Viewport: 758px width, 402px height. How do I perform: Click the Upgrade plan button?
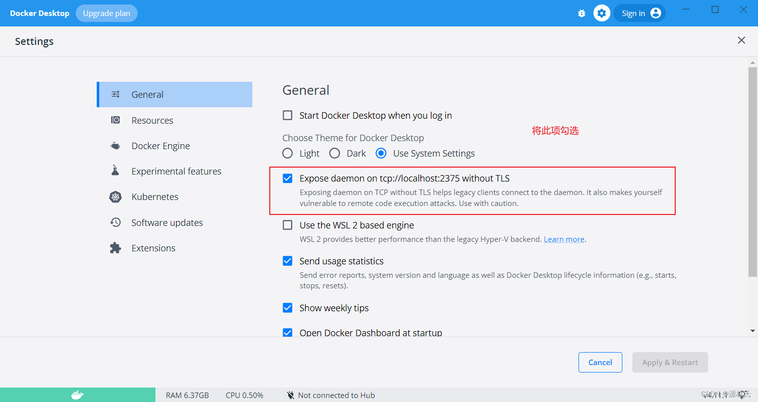tap(106, 13)
